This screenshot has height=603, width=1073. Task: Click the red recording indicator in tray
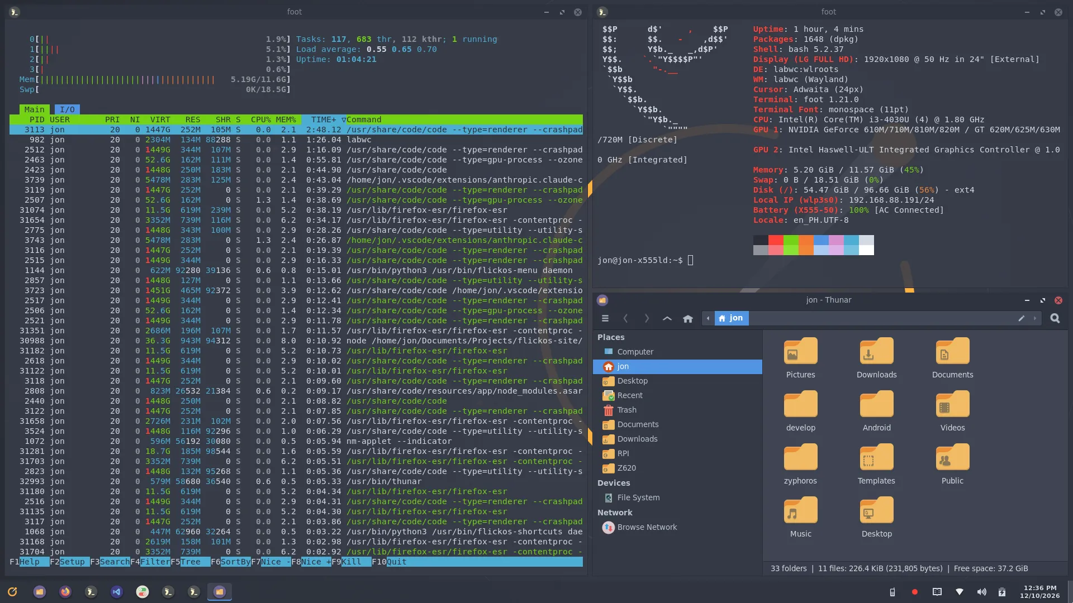(915, 592)
